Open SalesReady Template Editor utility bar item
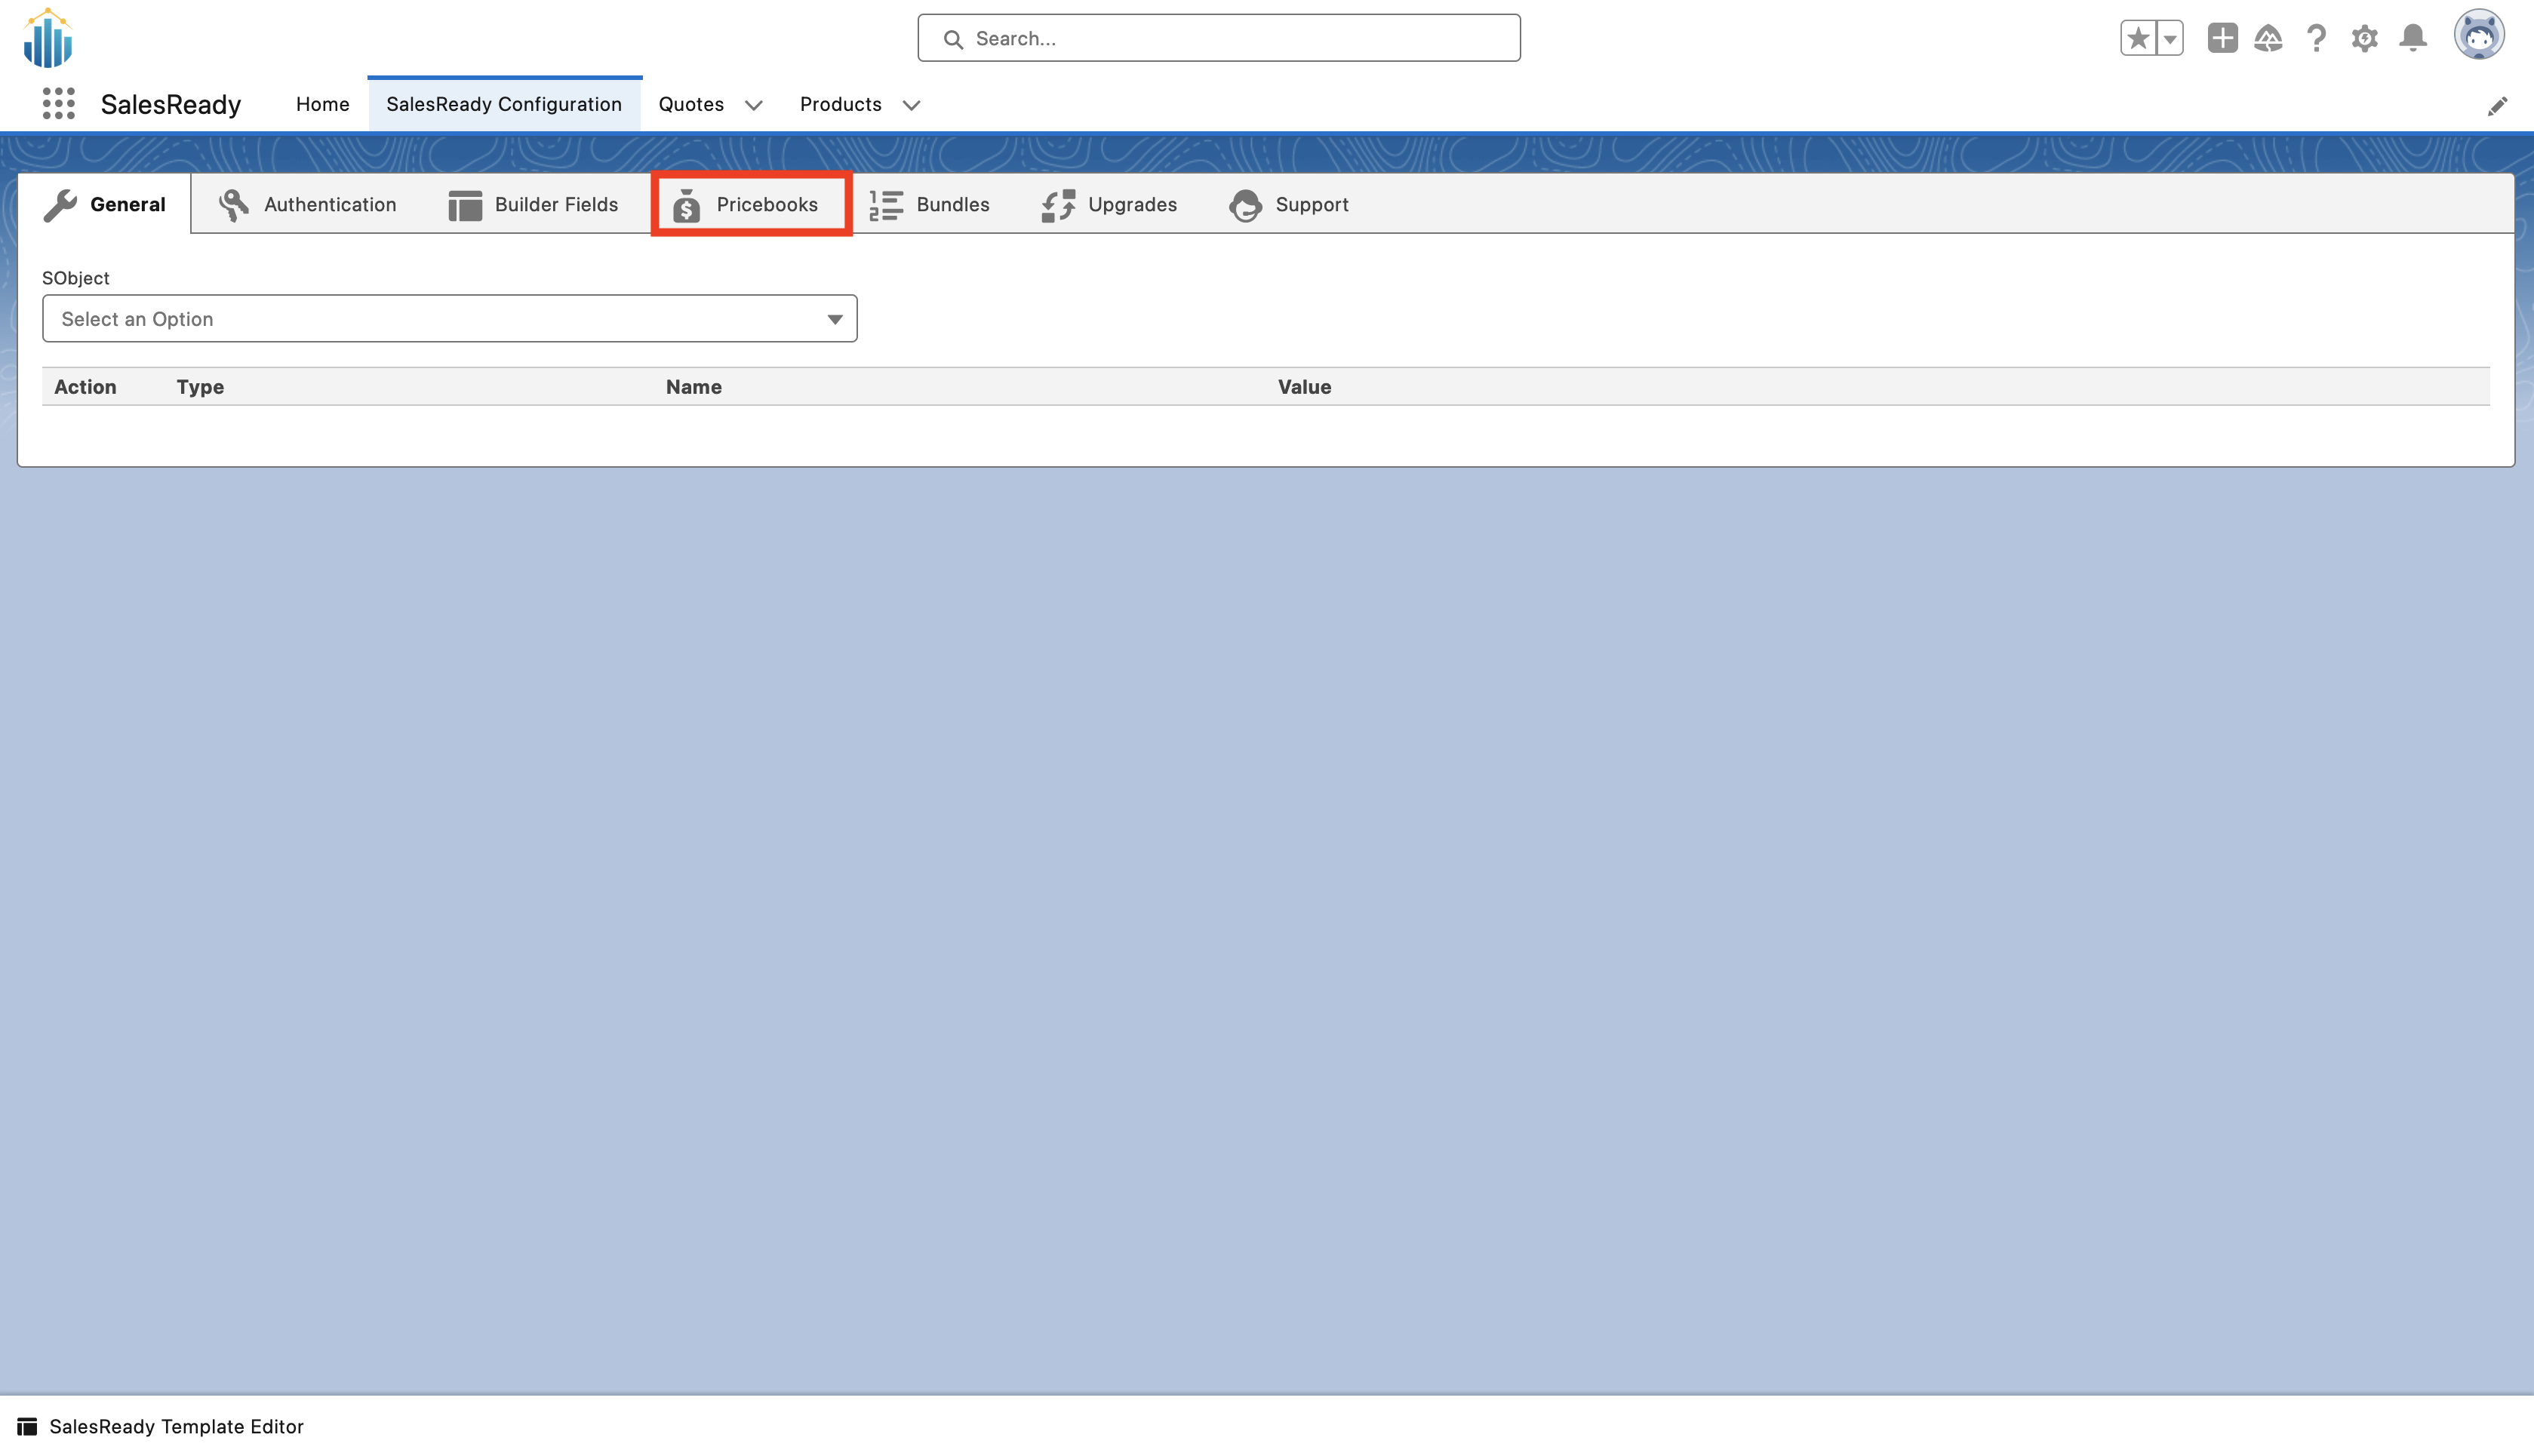The height and width of the screenshot is (1456, 2534). point(161,1426)
